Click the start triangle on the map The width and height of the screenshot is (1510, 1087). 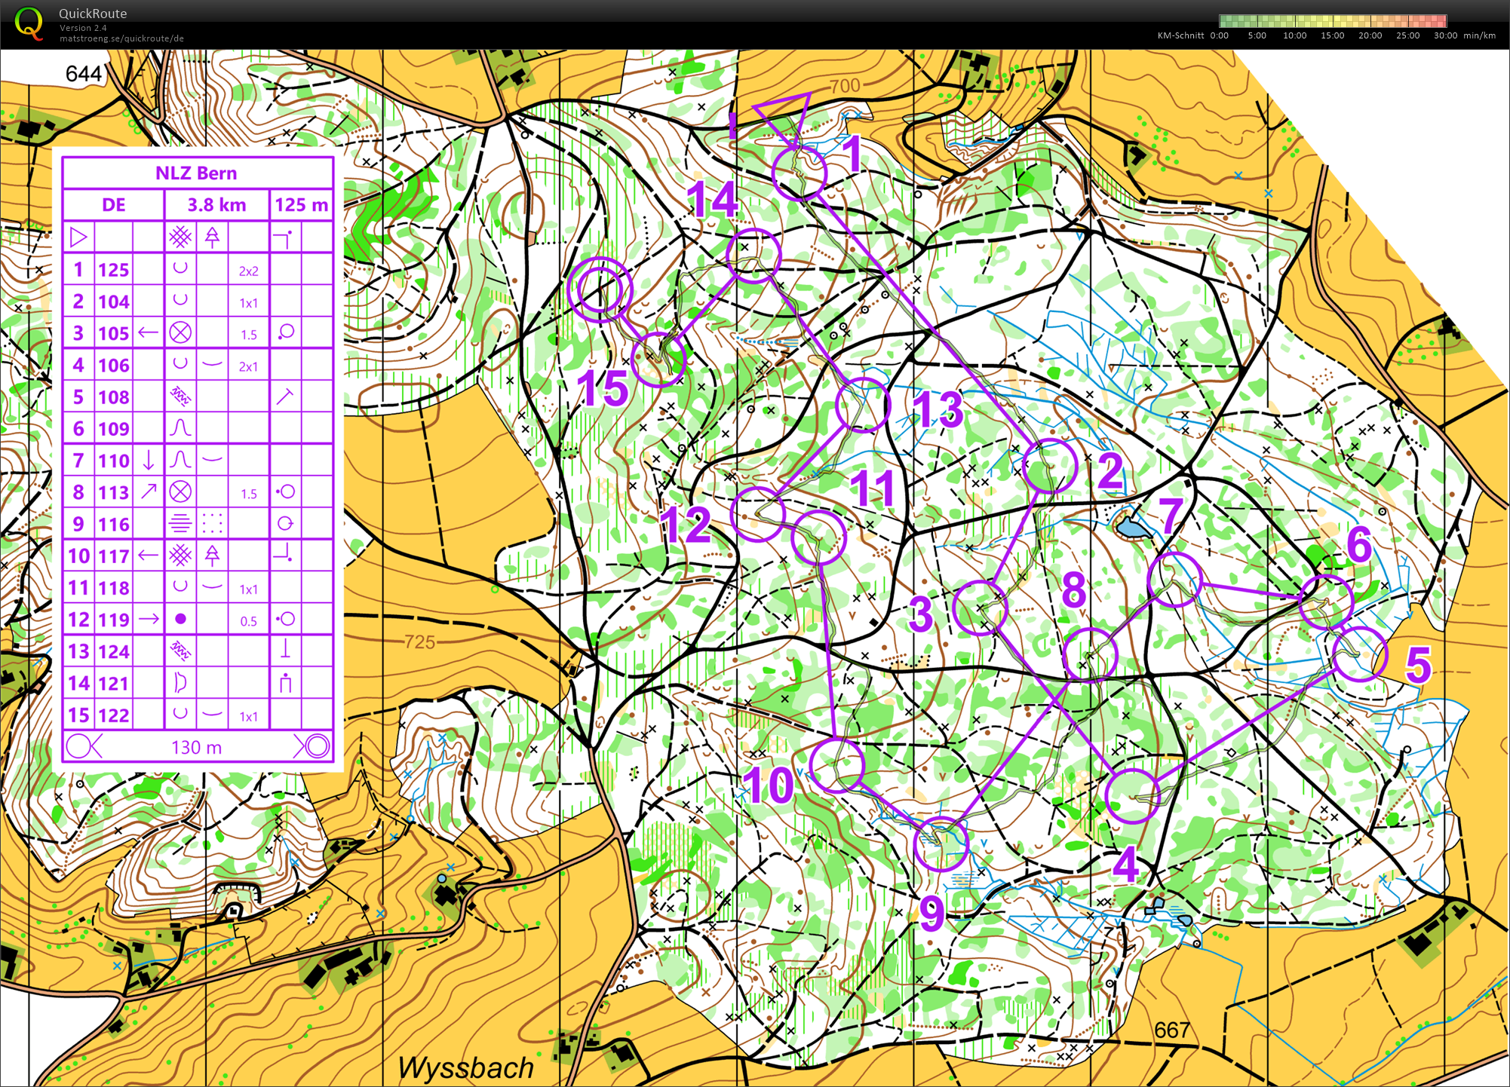click(787, 115)
